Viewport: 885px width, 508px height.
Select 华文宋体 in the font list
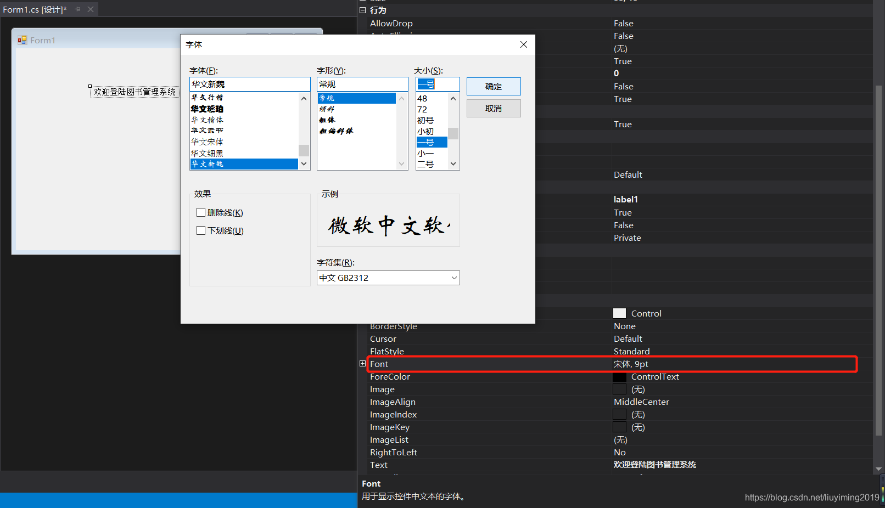[244, 142]
